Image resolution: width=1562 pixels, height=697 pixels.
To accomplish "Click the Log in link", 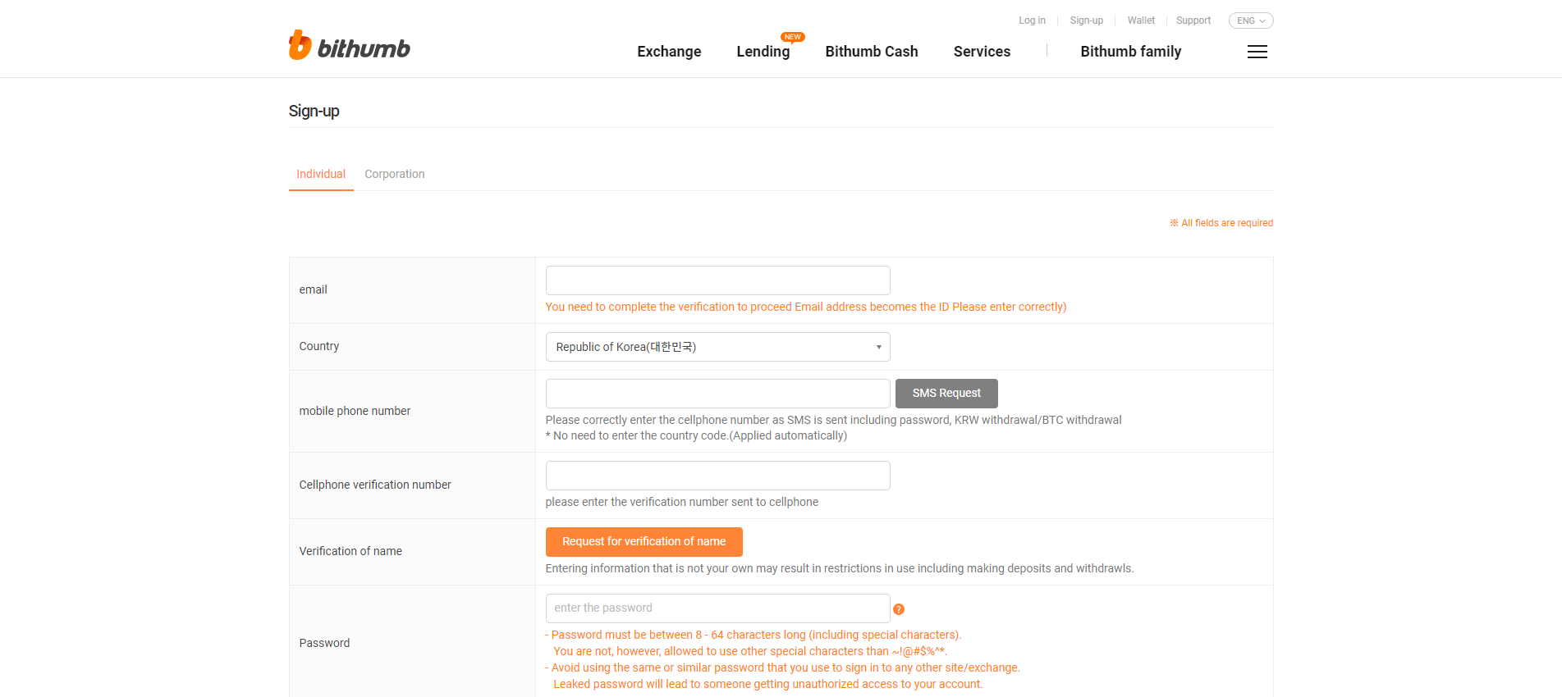I will 1032,20.
